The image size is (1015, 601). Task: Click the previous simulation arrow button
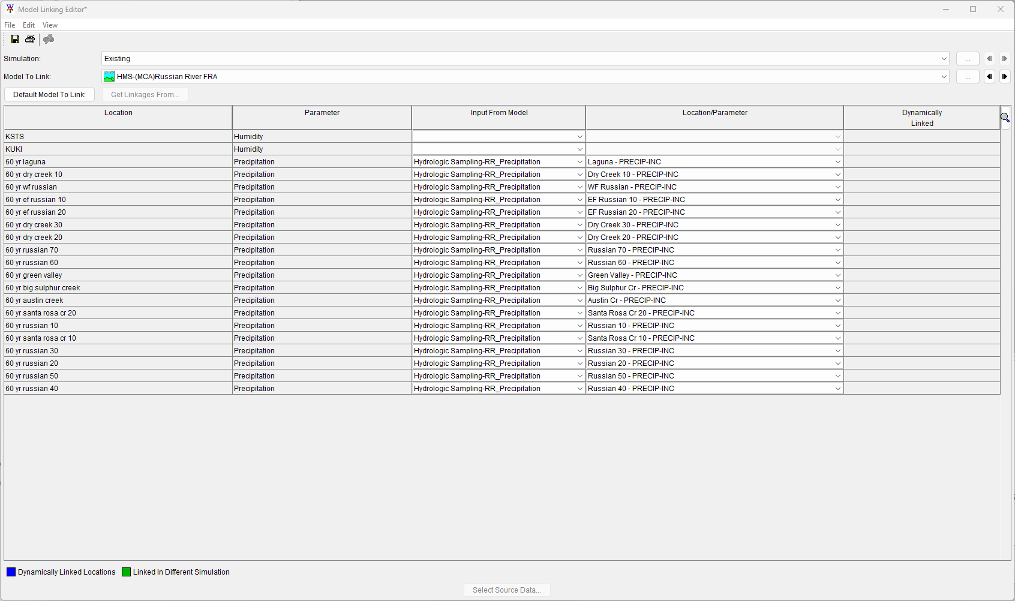(x=989, y=59)
